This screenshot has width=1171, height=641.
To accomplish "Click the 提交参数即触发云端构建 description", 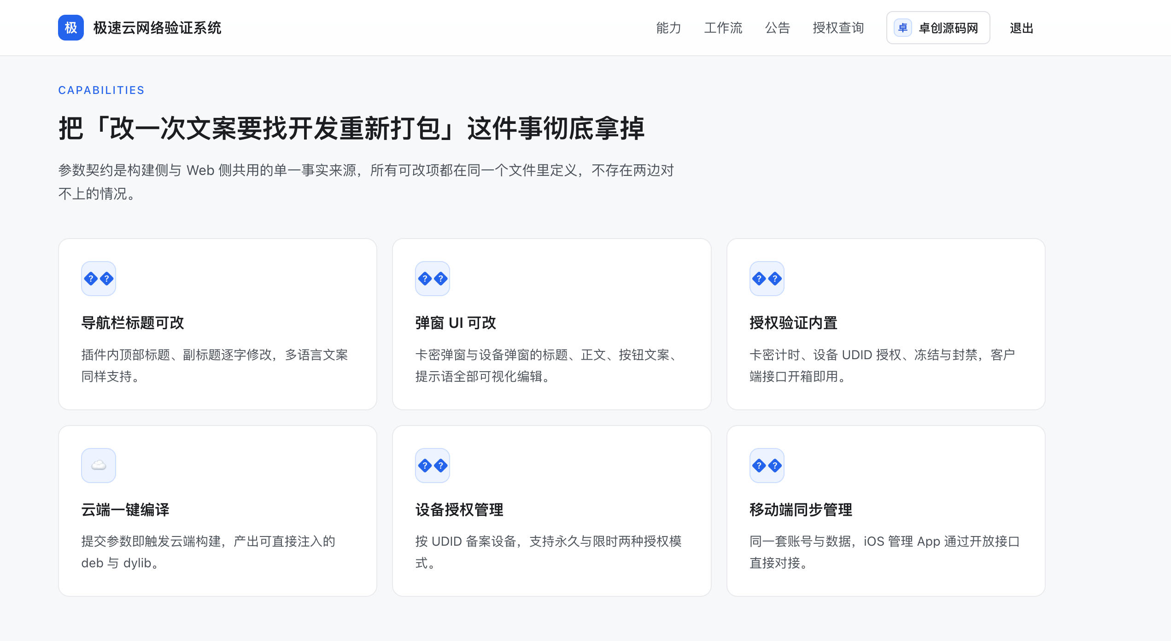I will click(x=208, y=552).
